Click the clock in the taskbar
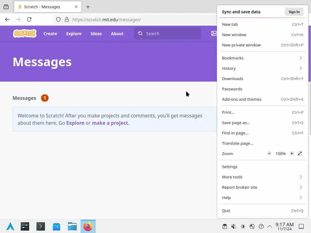 click(x=284, y=226)
